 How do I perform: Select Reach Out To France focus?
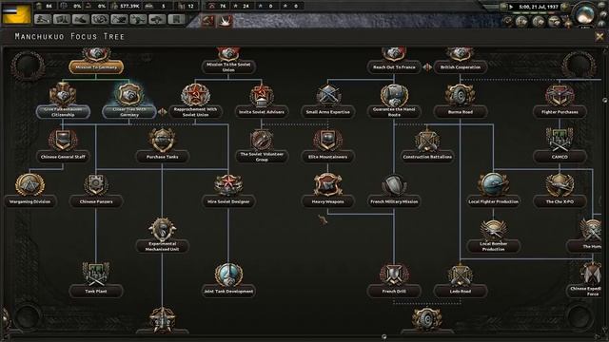point(394,67)
